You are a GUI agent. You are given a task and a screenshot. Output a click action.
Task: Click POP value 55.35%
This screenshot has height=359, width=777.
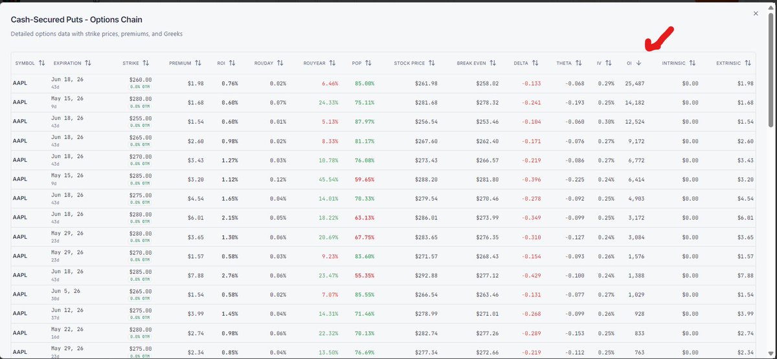[364, 276]
